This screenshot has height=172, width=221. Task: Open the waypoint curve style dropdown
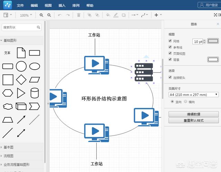coord(144,15)
